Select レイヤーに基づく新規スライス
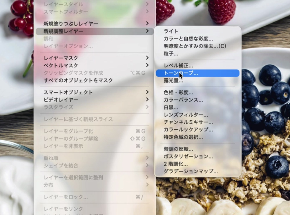 point(95,119)
